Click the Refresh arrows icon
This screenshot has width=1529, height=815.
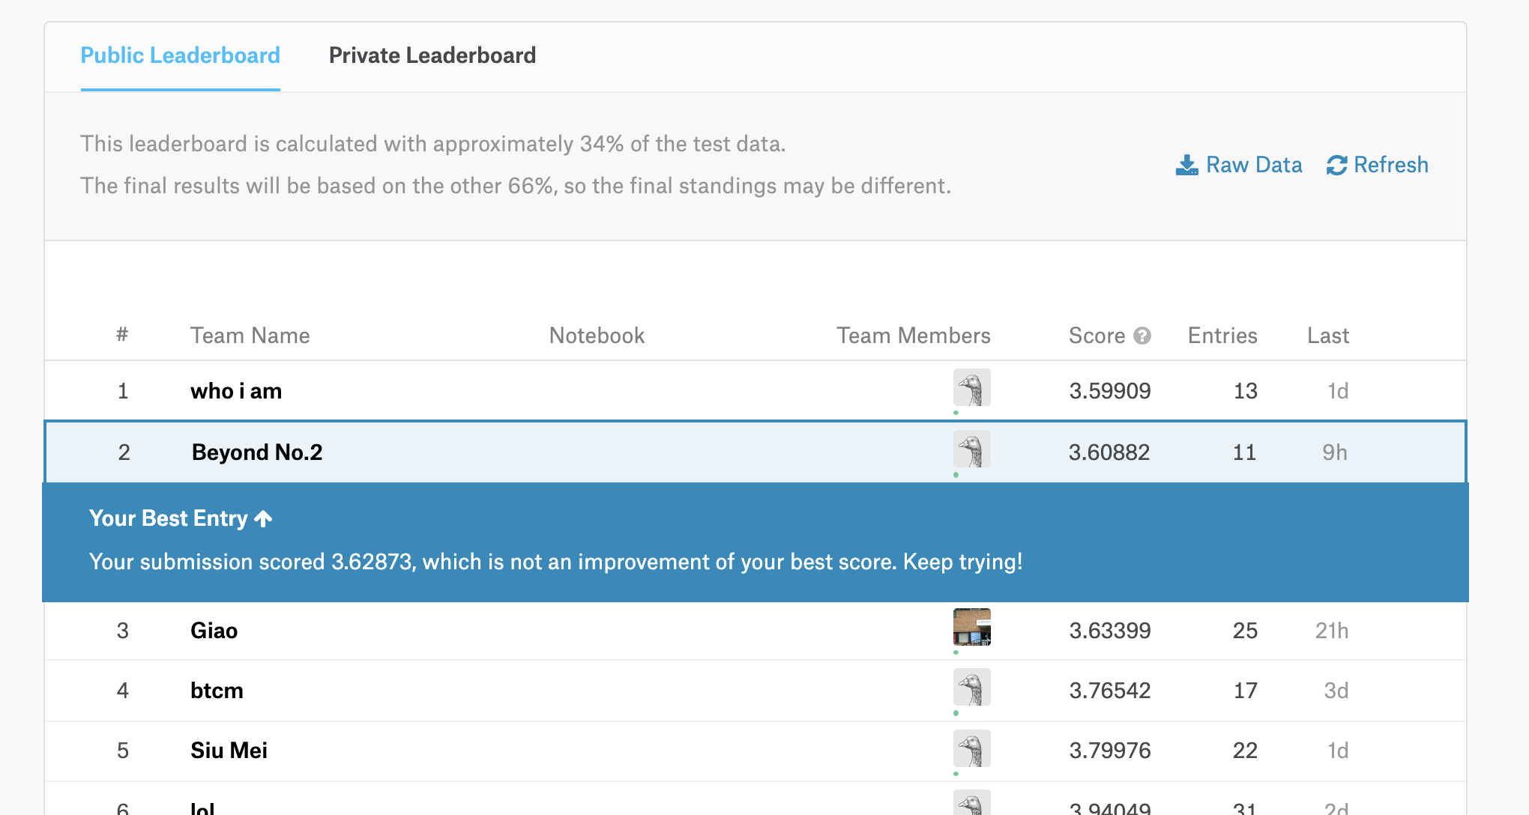tap(1336, 165)
